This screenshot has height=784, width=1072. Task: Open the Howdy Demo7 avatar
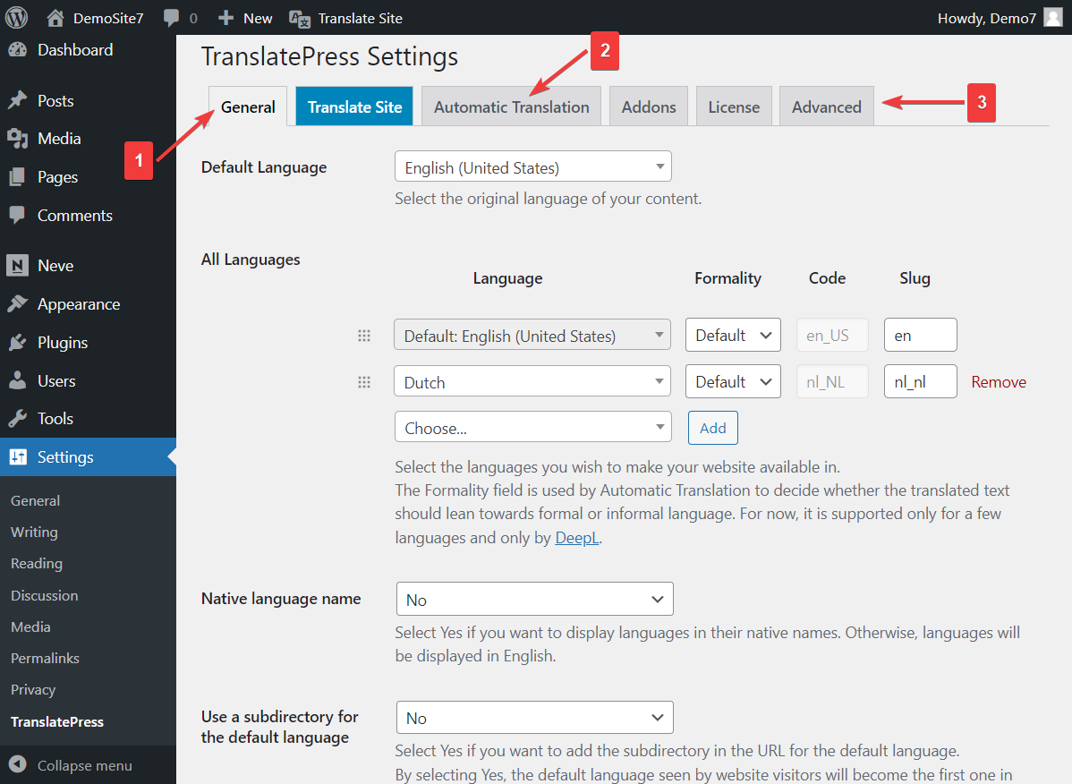1053,18
